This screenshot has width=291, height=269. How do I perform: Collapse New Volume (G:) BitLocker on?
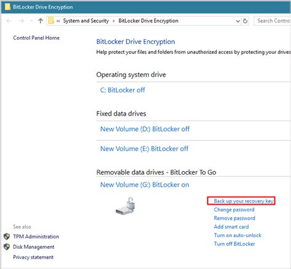pyautogui.click(x=145, y=185)
